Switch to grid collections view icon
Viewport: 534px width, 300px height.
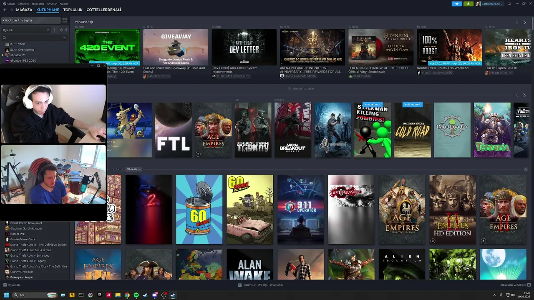[x=65, y=20]
